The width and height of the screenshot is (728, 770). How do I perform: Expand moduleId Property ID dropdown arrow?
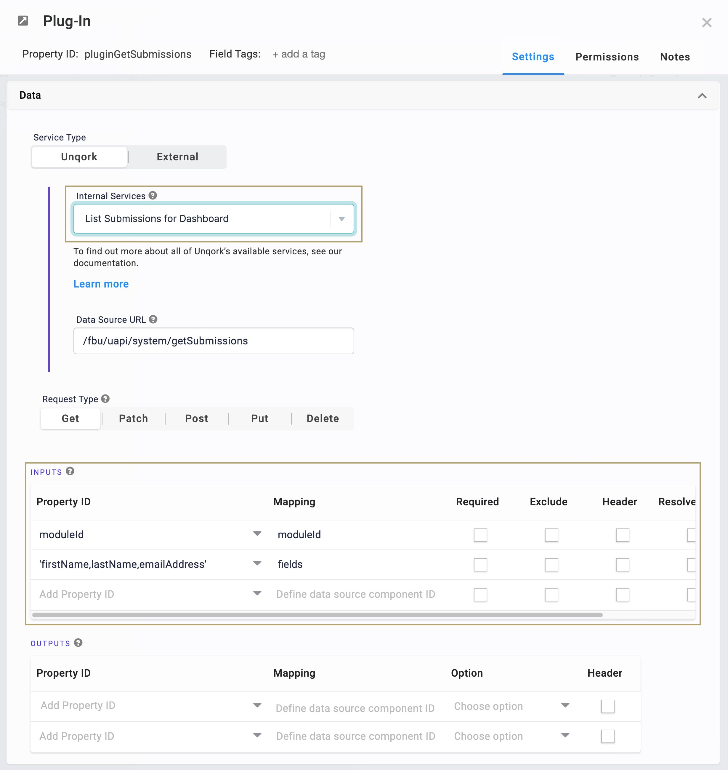(x=257, y=534)
